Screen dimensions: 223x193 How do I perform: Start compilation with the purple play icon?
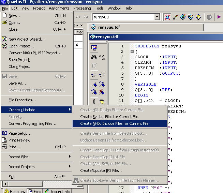click(x=219, y=17)
